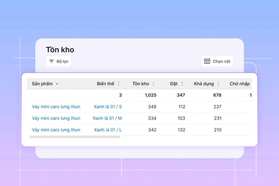Click the Khả dụng column header label

(x=204, y=84)
